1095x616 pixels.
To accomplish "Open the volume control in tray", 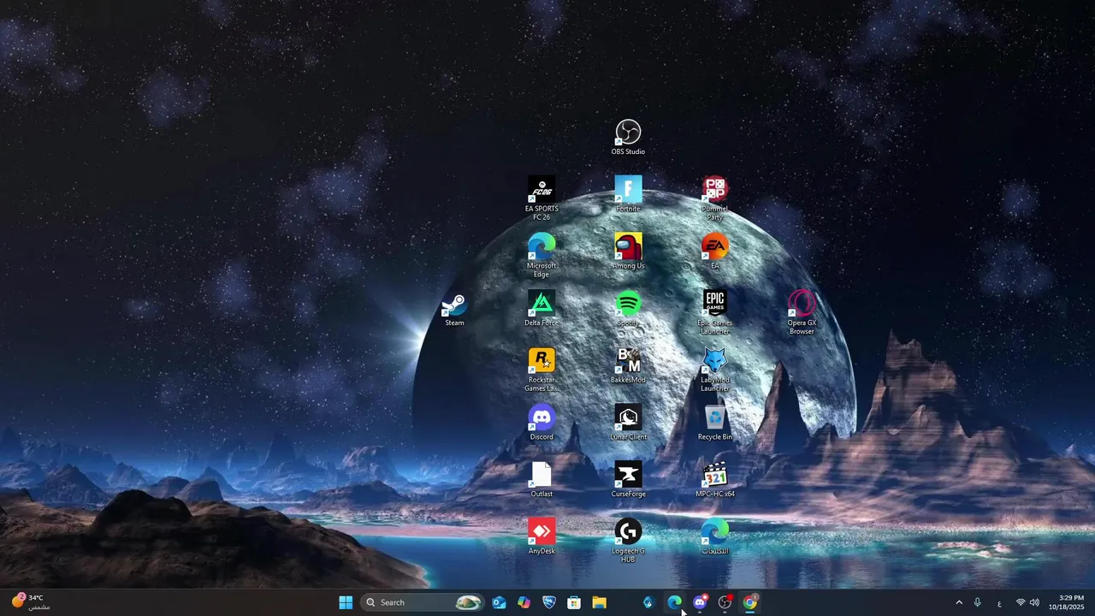I will [x=1034, y=602].
